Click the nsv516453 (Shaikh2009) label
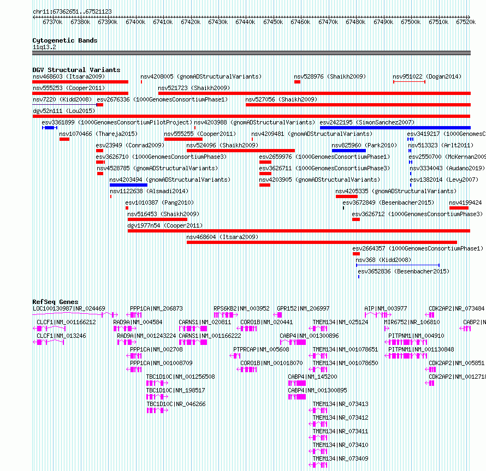 click(x=163, y=214)
